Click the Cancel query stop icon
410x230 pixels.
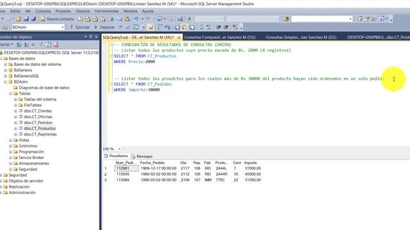(x=120, y=27)
